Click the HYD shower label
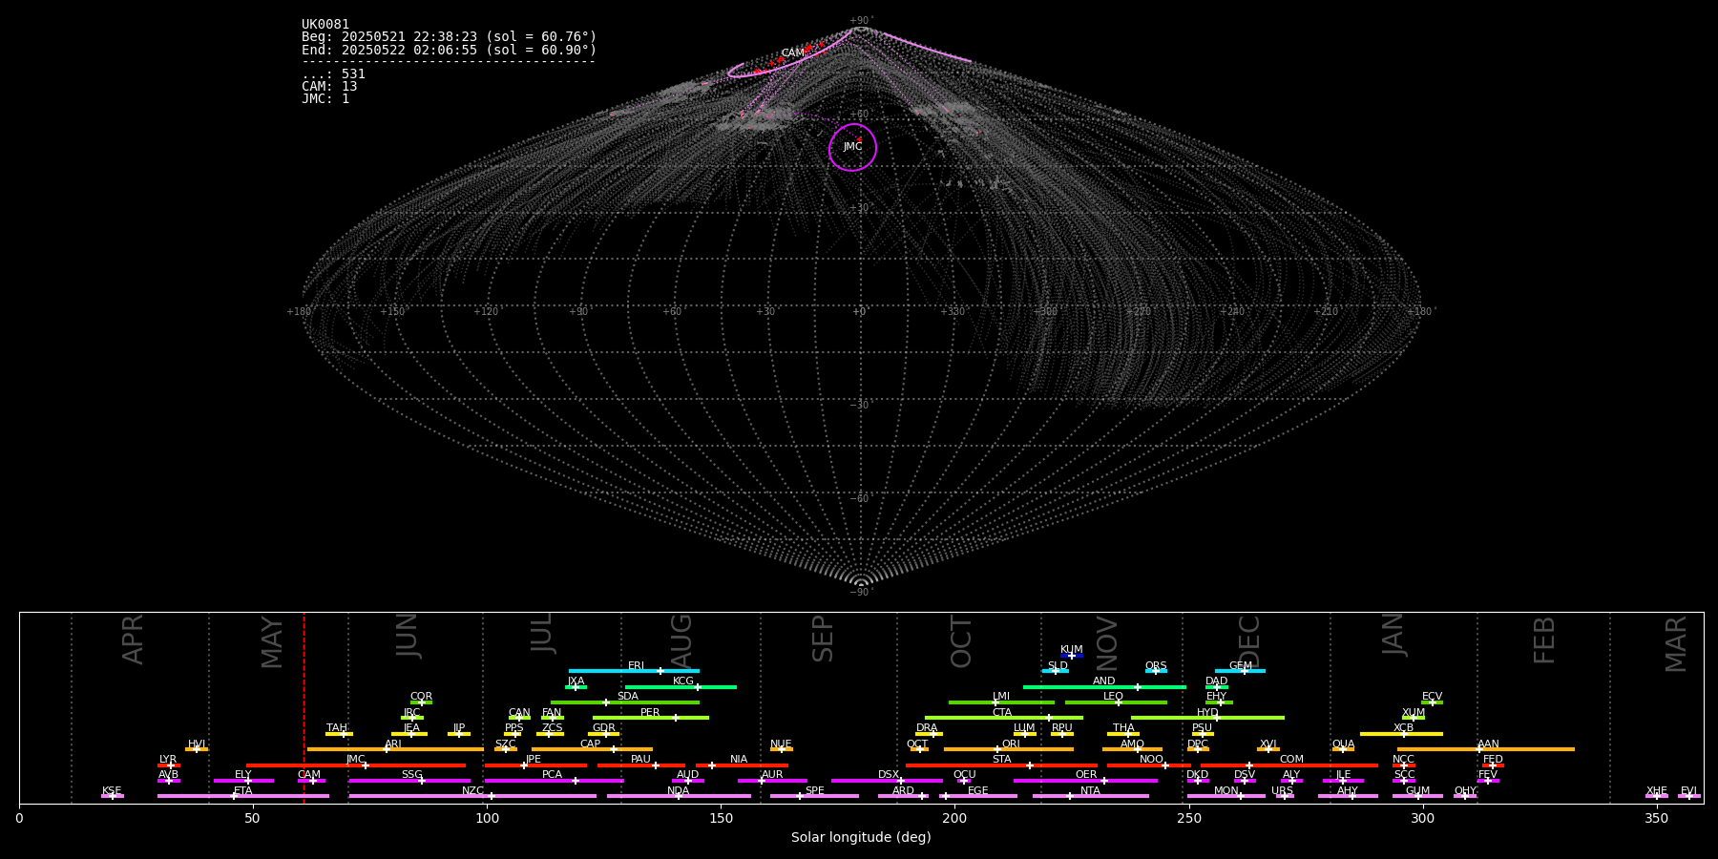The width and height of the screenshot is (1718, 859). coord(1207,713)
